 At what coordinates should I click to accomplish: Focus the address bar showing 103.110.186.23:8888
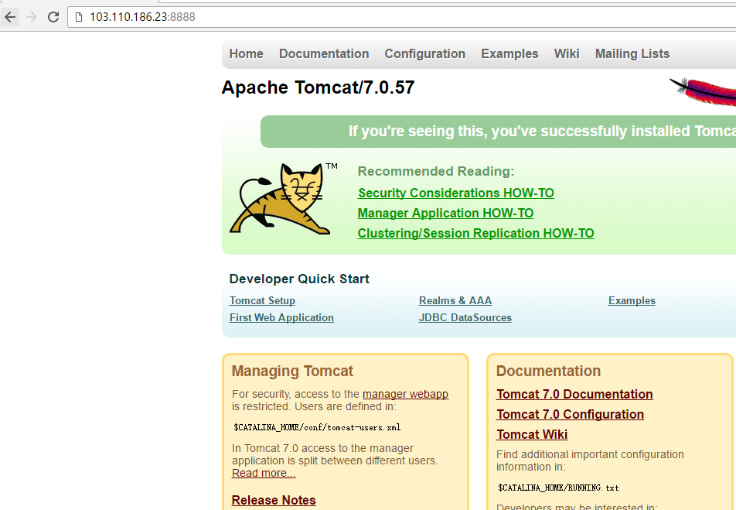[404, 17]
